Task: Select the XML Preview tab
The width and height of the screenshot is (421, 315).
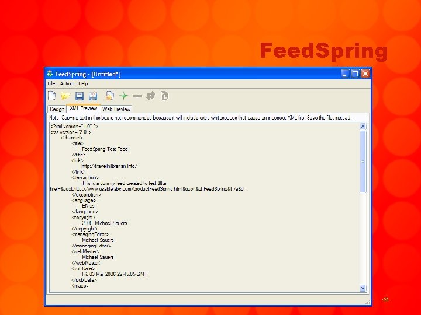Action: coord(83,108)
